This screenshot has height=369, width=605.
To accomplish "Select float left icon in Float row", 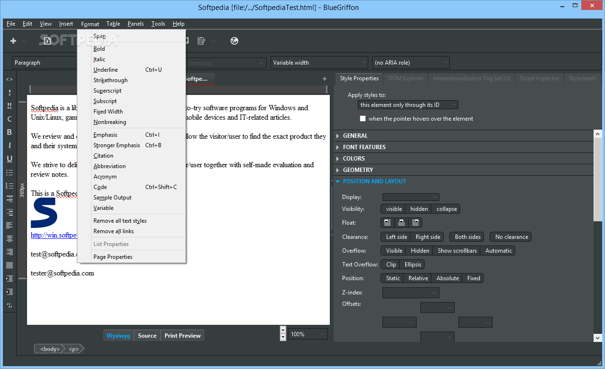I will click(388, 223).
